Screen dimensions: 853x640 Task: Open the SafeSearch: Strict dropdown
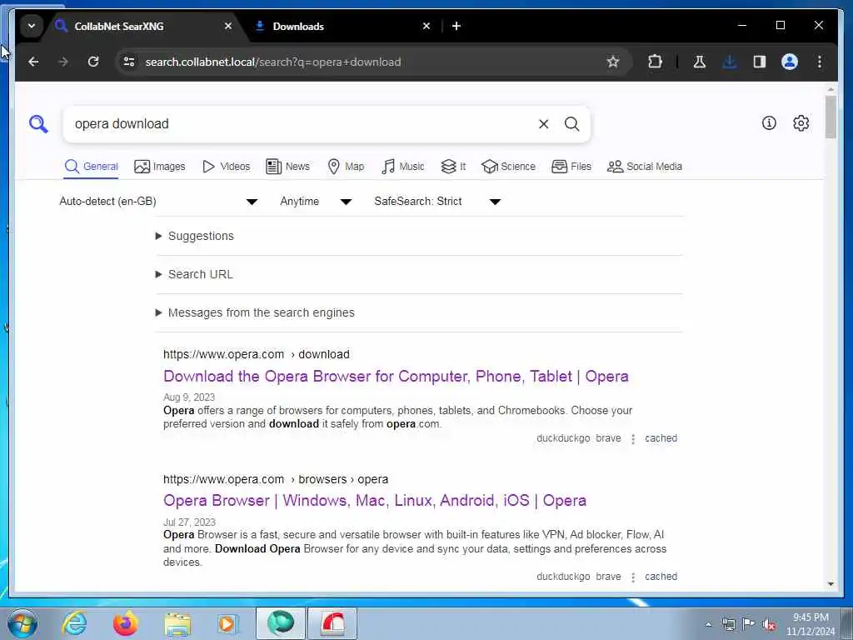point(436,202)
